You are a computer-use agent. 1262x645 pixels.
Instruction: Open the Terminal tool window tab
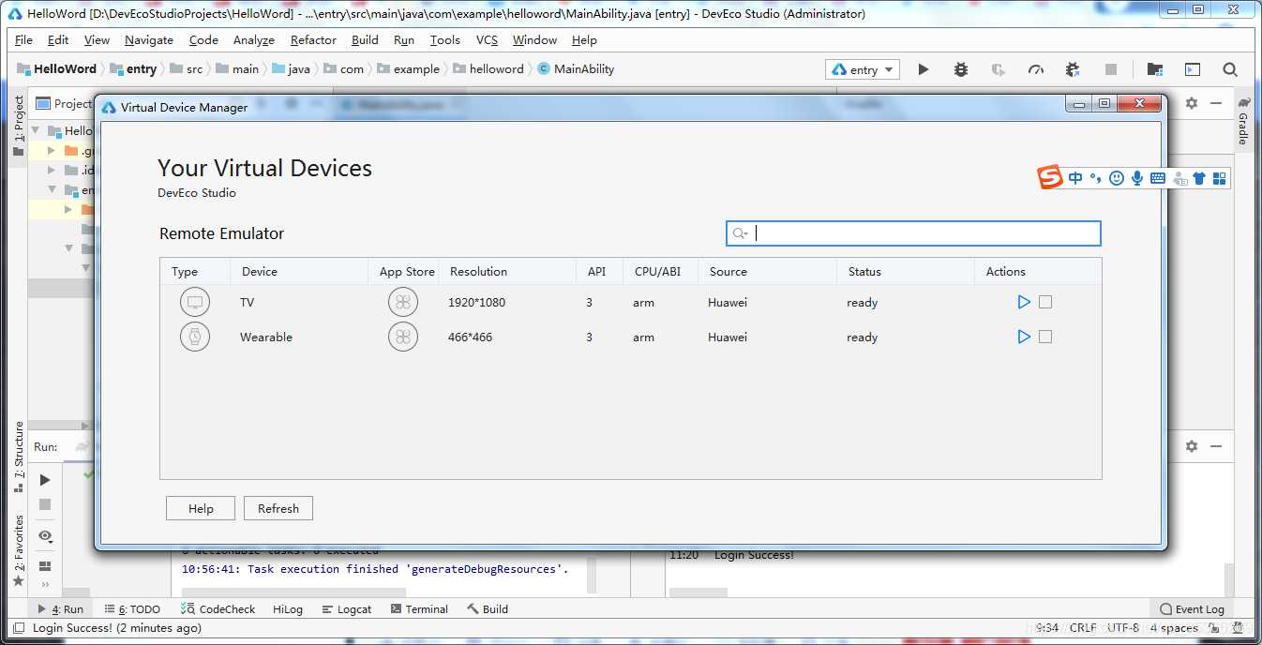coord(419,609)
